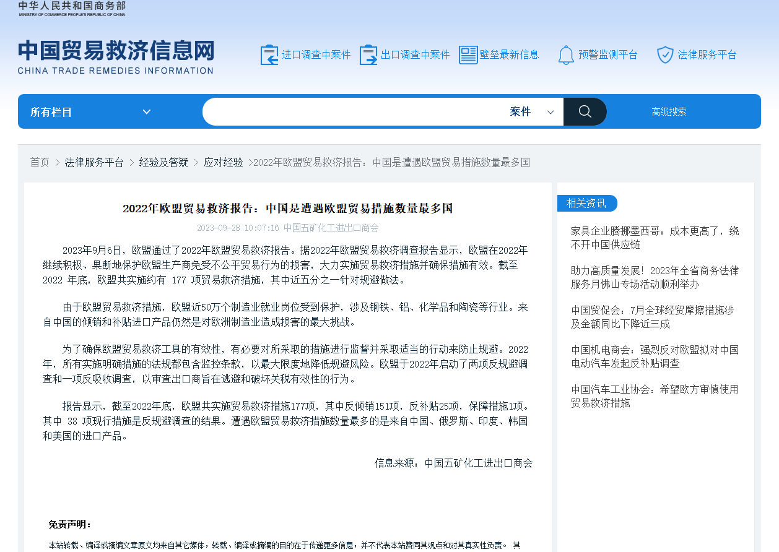Click the 法律服务平台 shield icon
The height and width of the screenshot is (552, 779).
[x=665, y=54]
